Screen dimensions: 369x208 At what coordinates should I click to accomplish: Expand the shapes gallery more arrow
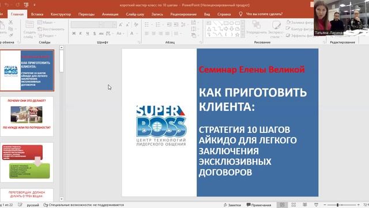point(243,35)
